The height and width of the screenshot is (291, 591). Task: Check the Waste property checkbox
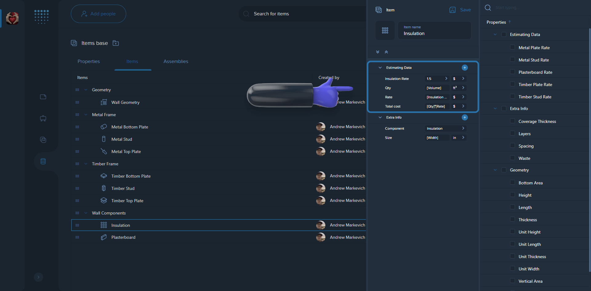coord(513,158)
